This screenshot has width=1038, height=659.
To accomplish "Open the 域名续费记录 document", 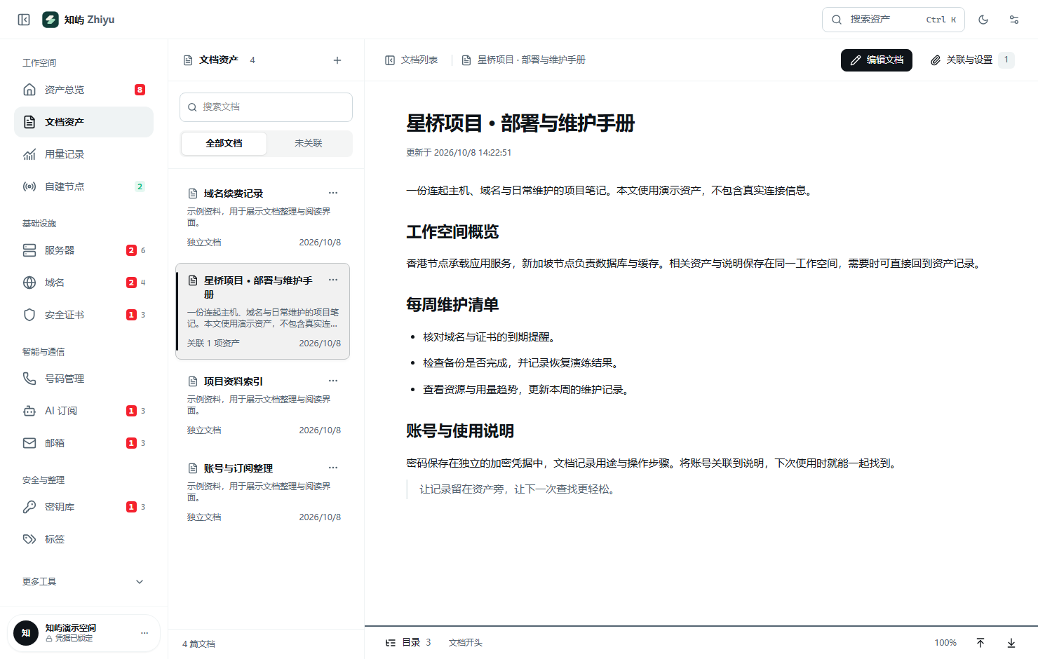I will click(262, 217).
